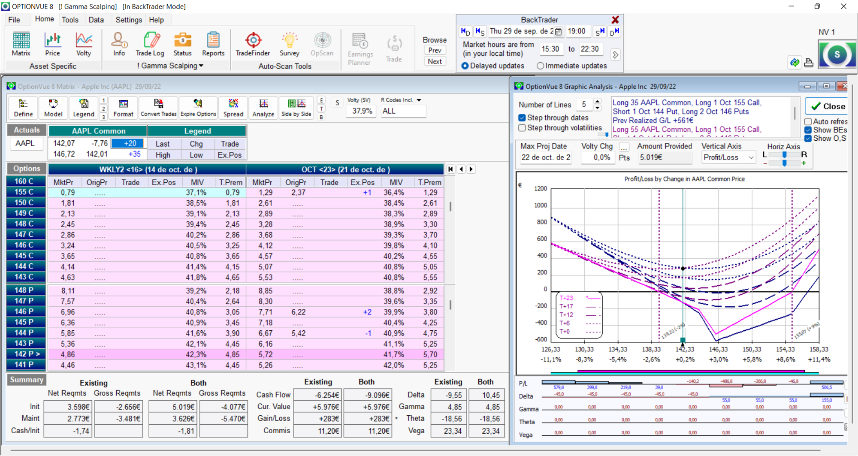Uncheck Step through dates checkbox
858x456 pixels.
pos(522,118)
